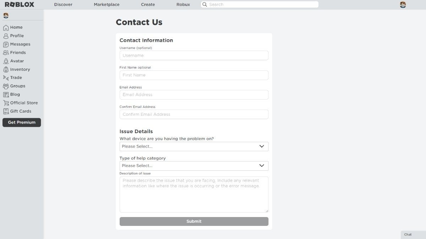Open Avatar icon in the sidebar
Viewport: 426px width, 239px height.
click(6, 61)
